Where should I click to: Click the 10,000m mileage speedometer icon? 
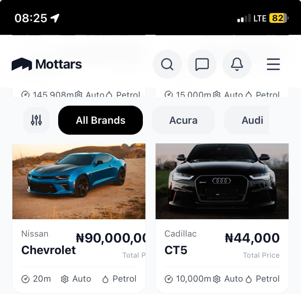(169, 279)
